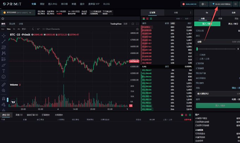The image size is (240, 143).
Task: Toggle stay-in-drawing-mode pencil lock tool
Action: pos(4,104)
